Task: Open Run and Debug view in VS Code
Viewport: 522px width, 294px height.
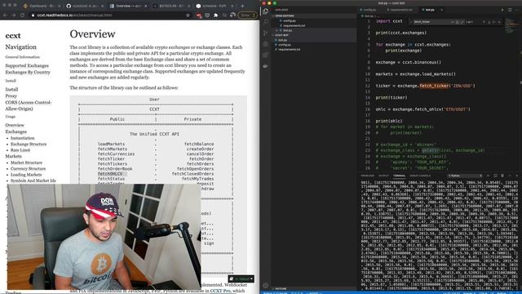Action: pos(265,43)
